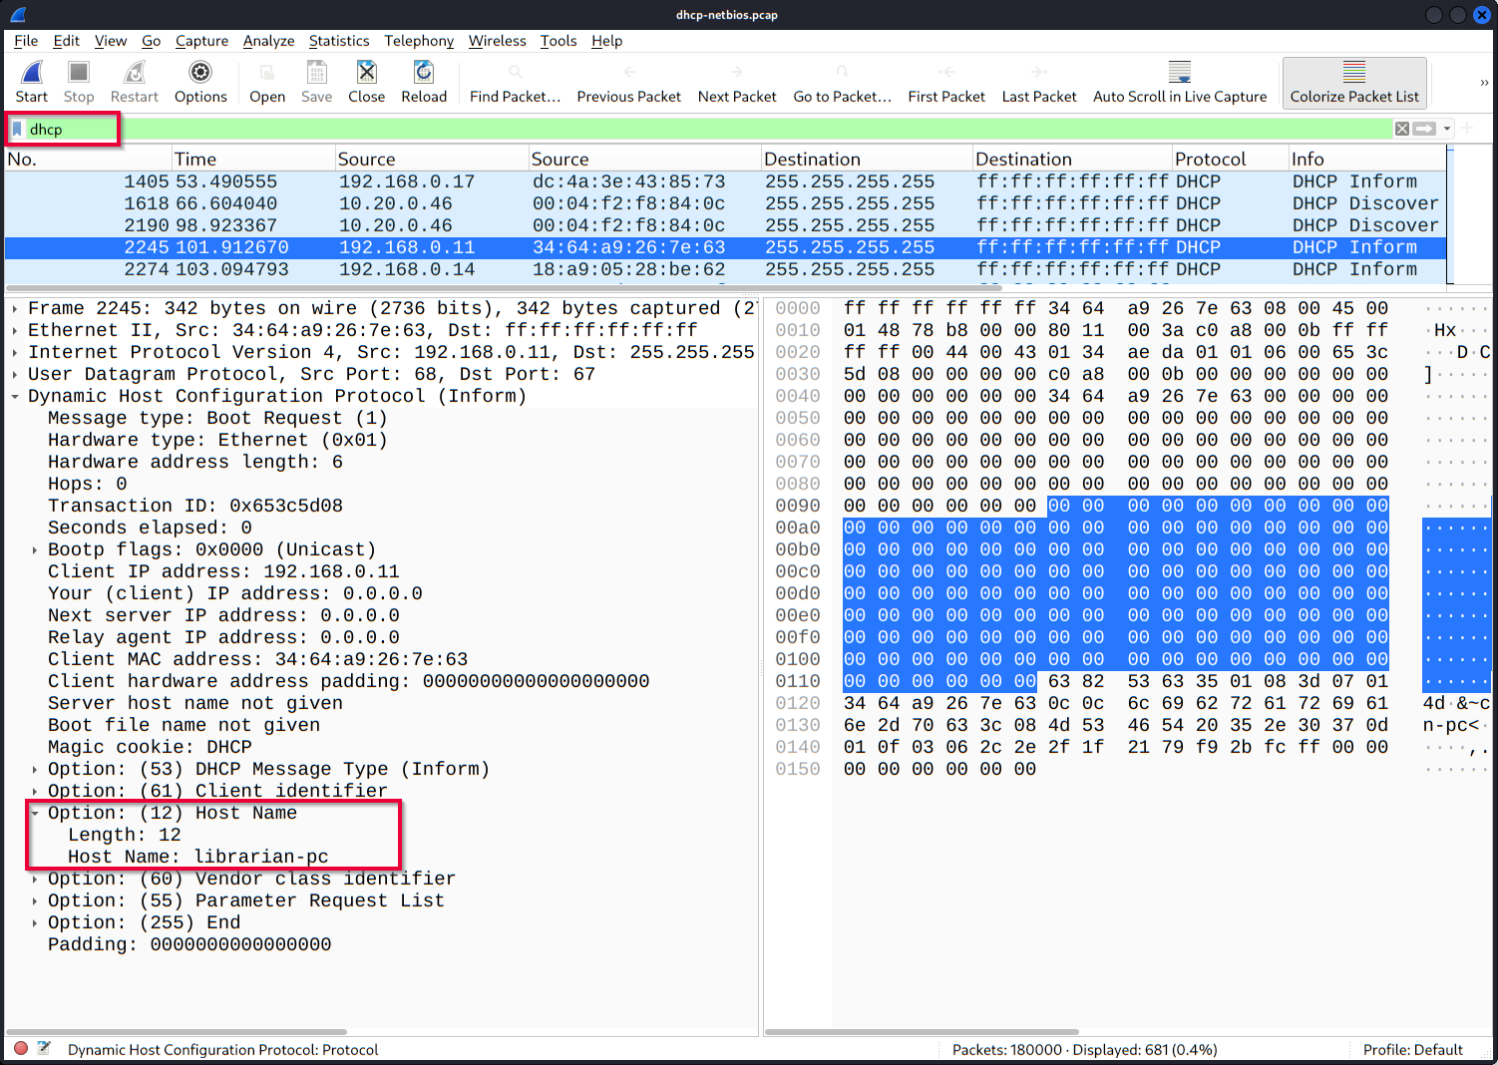The height and width of the screenshot is (1065, 1498).
Task: Open Find Packet search tool
Action: 516,82
